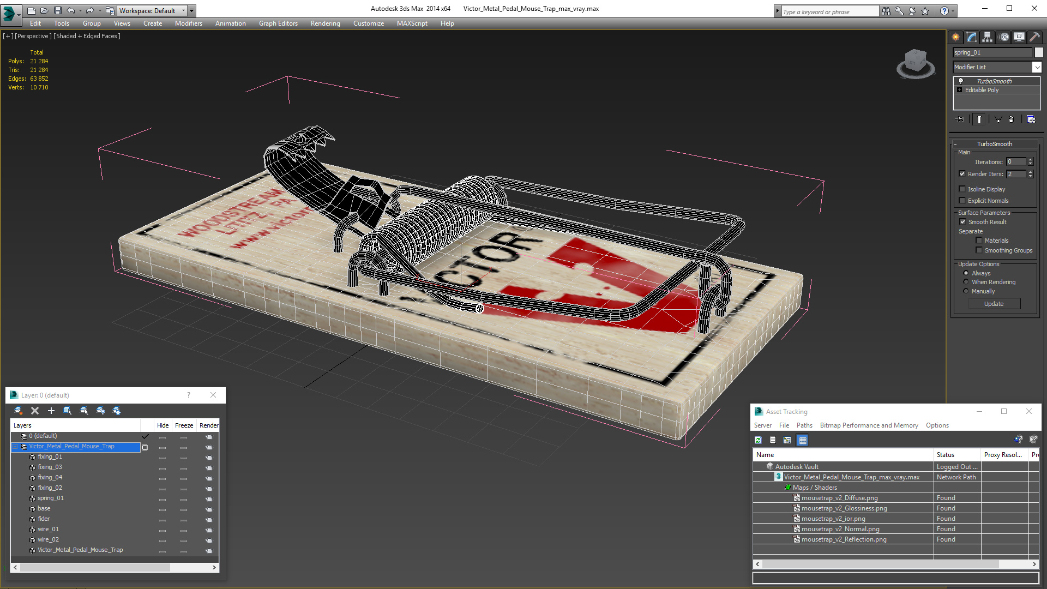1047x589 pixels.
Task: Click Hide/Unhide All Layers icon
Action: pos(100,411)
